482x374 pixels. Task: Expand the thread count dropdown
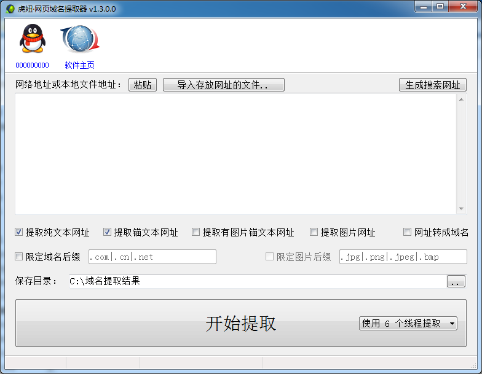(x=408, y=323)
